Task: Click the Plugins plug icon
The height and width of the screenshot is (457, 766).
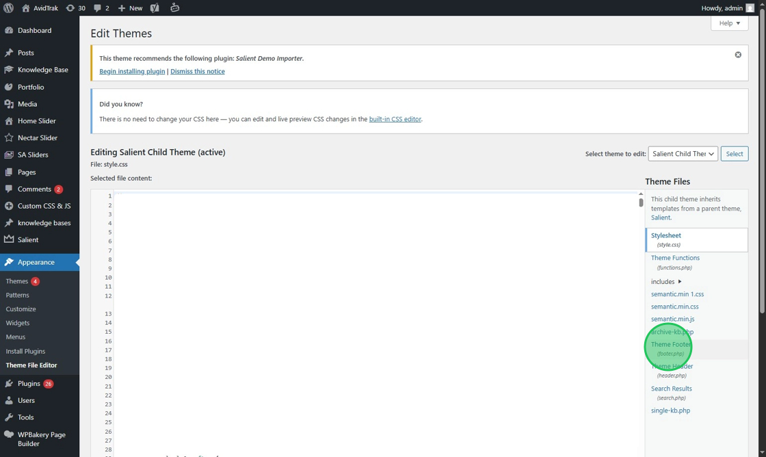Action: point(9,383)
